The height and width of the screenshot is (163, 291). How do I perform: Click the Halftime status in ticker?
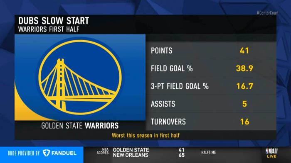pos(208,153)
